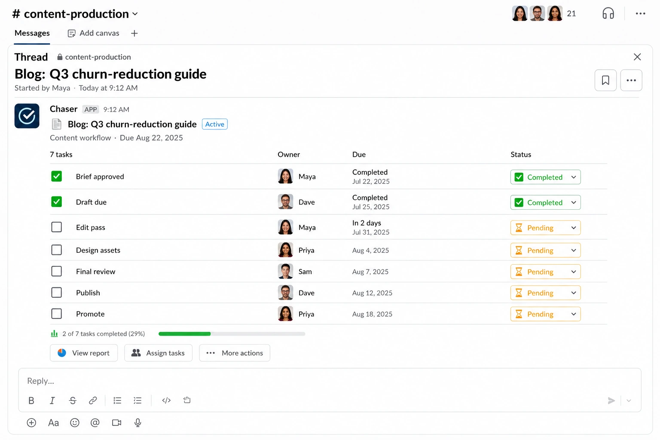This screenshot has width=660, height=440.
Task: Mention someone with @ icon
Action: click(x=95, y=423)
